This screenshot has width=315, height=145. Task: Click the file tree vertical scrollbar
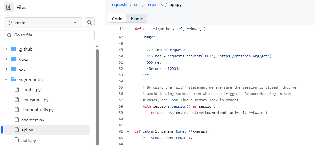[x=97, y=94]
